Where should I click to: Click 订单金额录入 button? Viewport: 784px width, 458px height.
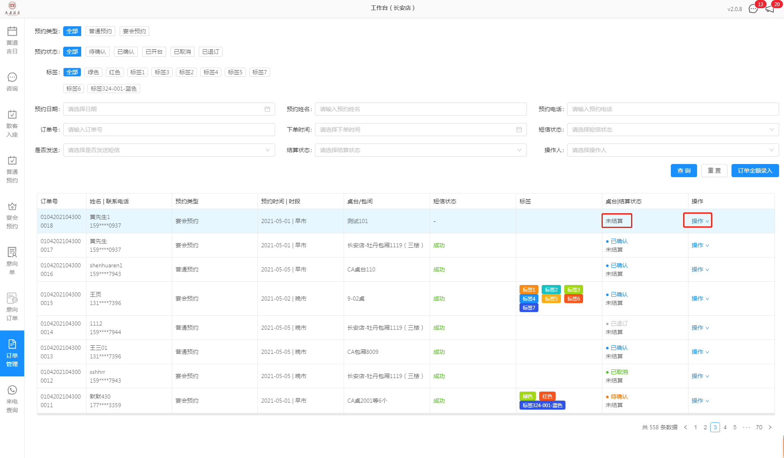tap(755, 171)
